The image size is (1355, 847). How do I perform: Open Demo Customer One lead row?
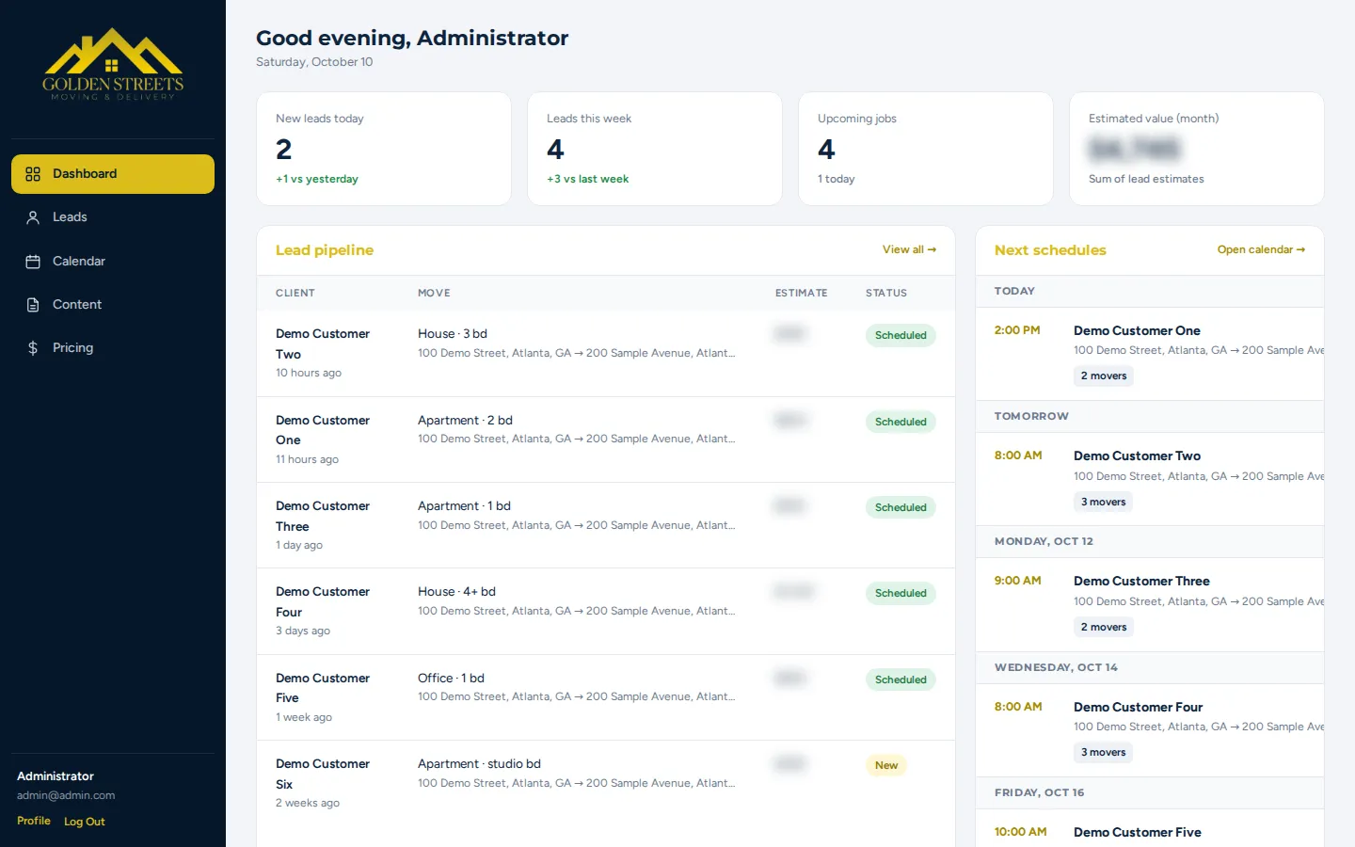click(606, 439)
